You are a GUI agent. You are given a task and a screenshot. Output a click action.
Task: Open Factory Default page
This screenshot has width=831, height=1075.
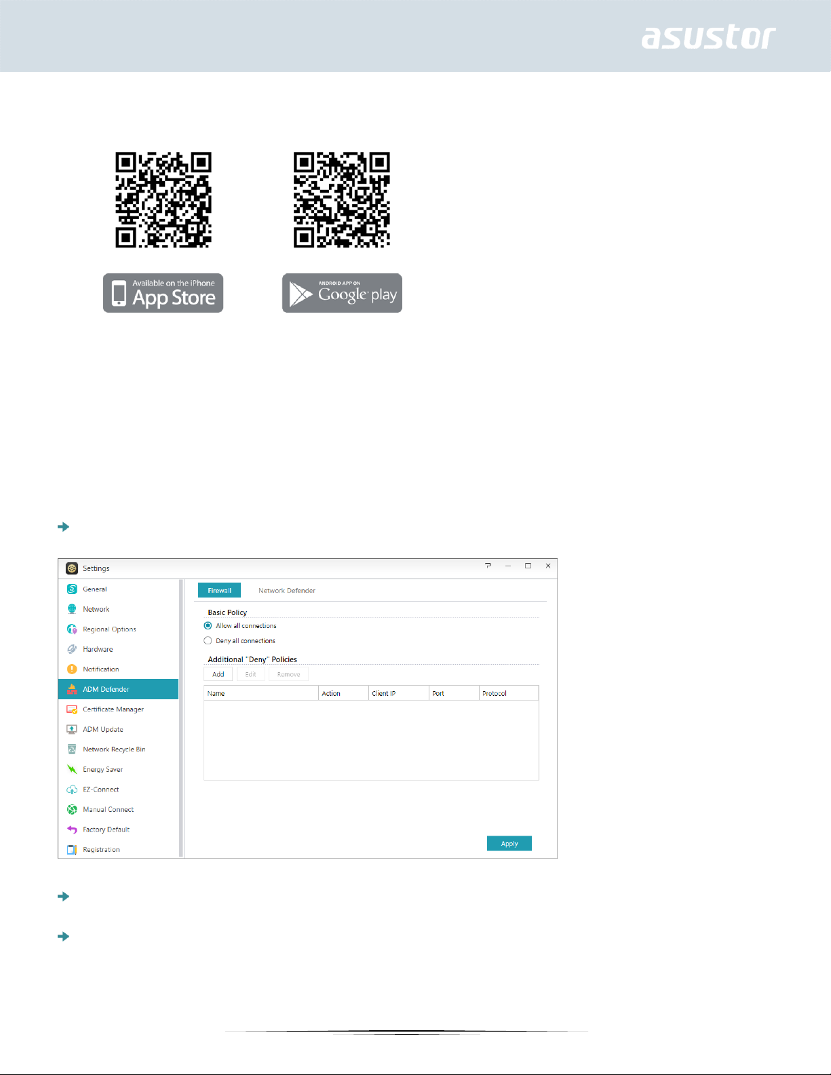click(119, 829)
